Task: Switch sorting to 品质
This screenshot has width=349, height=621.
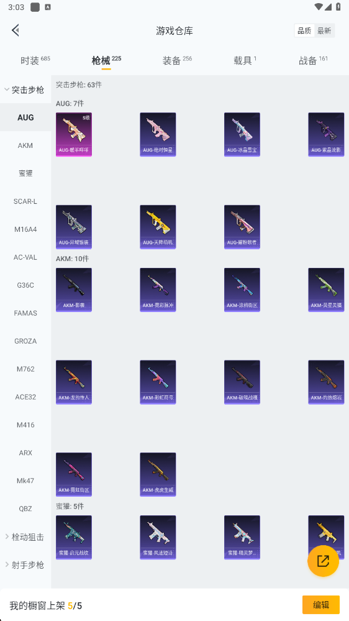Action: (304, 31)
